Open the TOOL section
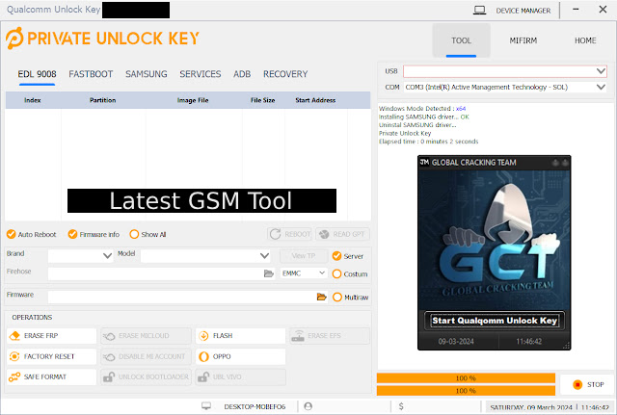Screen dimensions: 617x415 pos(461,40)
